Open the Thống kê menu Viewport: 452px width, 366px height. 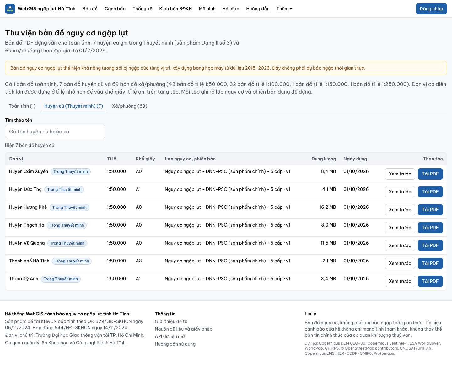(x=142, y=9)
